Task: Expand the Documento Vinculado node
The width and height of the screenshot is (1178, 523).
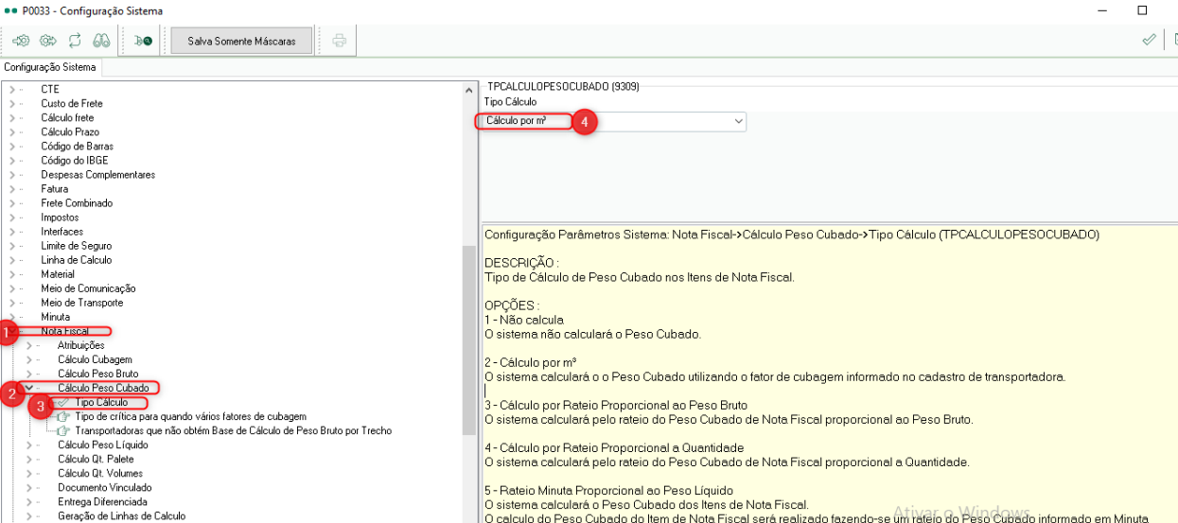Action: tap(29, 488)
